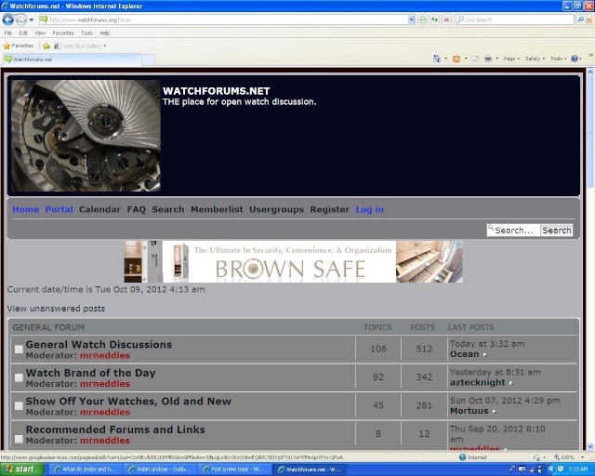Screen dimensions: 595x476
Task: Click the General Watch Discussions status icon
Action: 19,350
